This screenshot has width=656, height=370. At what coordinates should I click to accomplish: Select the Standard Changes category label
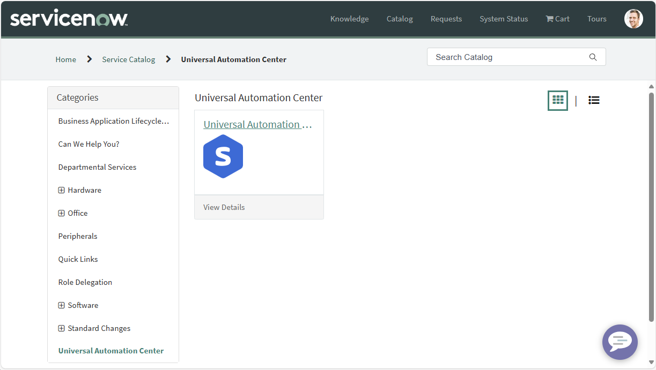tap(99, 328)
